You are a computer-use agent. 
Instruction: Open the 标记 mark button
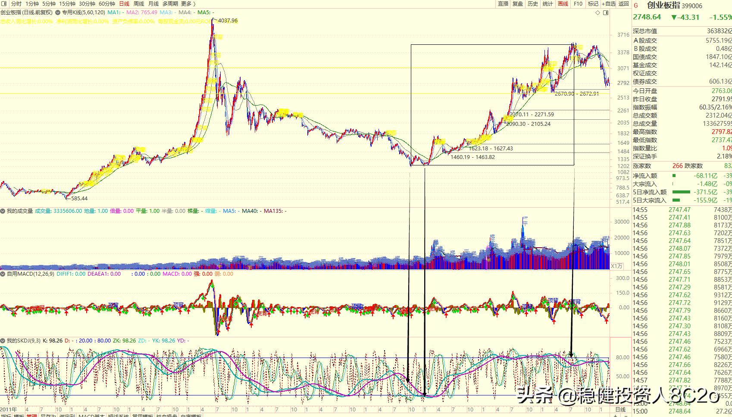click(x=593, y=3)
